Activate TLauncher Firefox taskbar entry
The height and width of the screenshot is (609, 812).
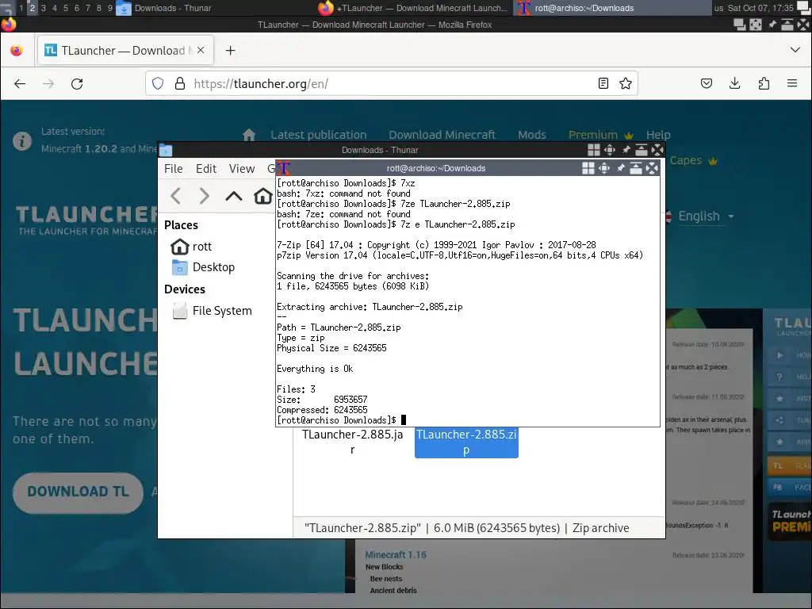pos(412,8)
